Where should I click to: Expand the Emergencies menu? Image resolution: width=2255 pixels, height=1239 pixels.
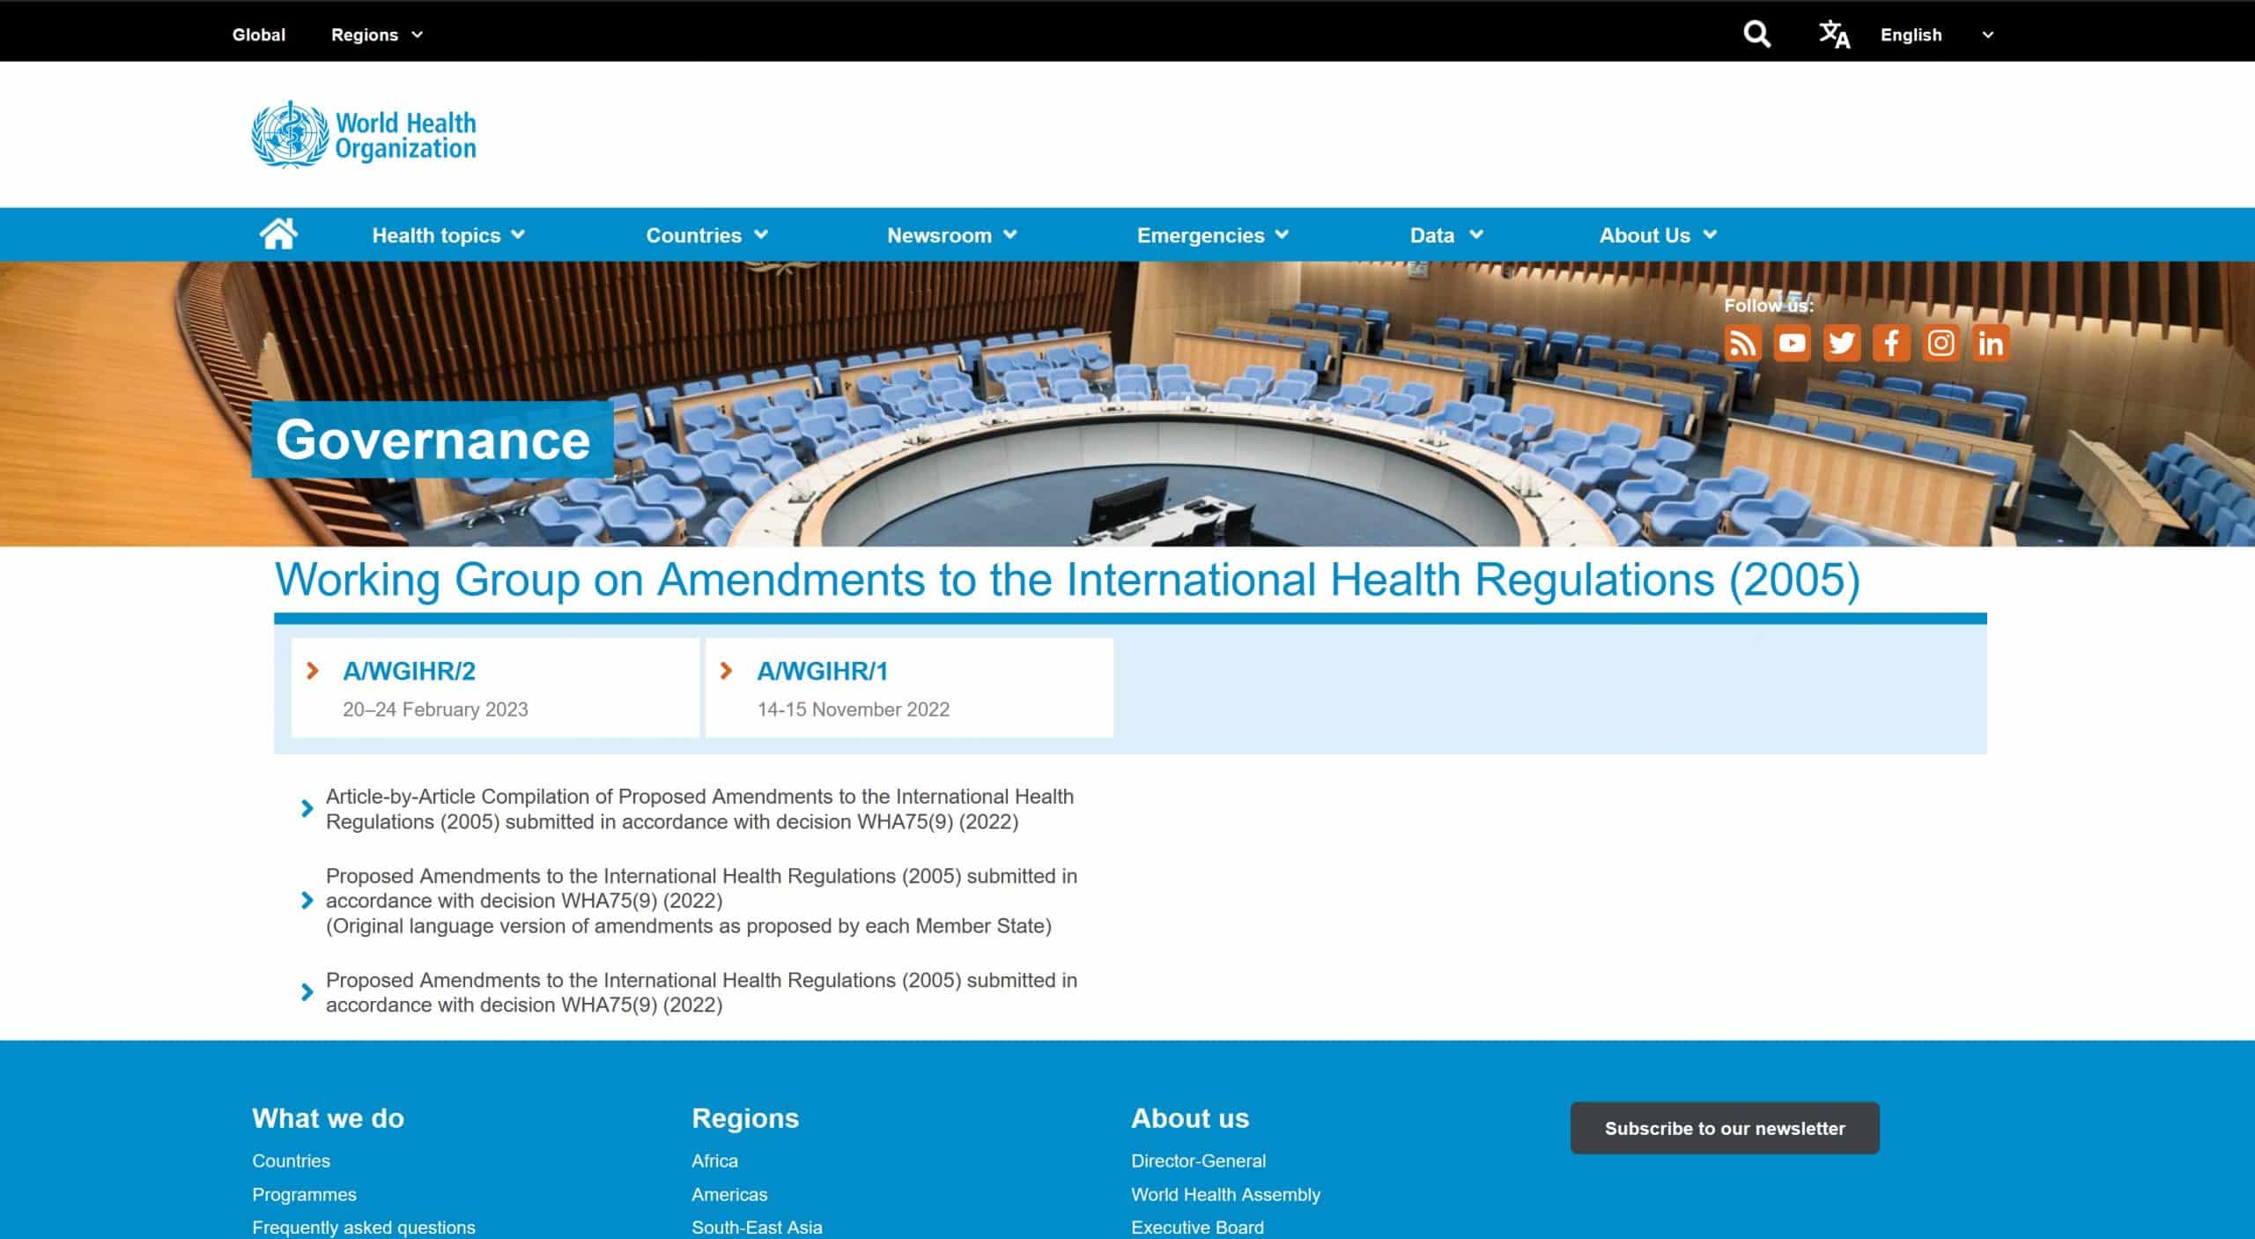click(1212, 235)
